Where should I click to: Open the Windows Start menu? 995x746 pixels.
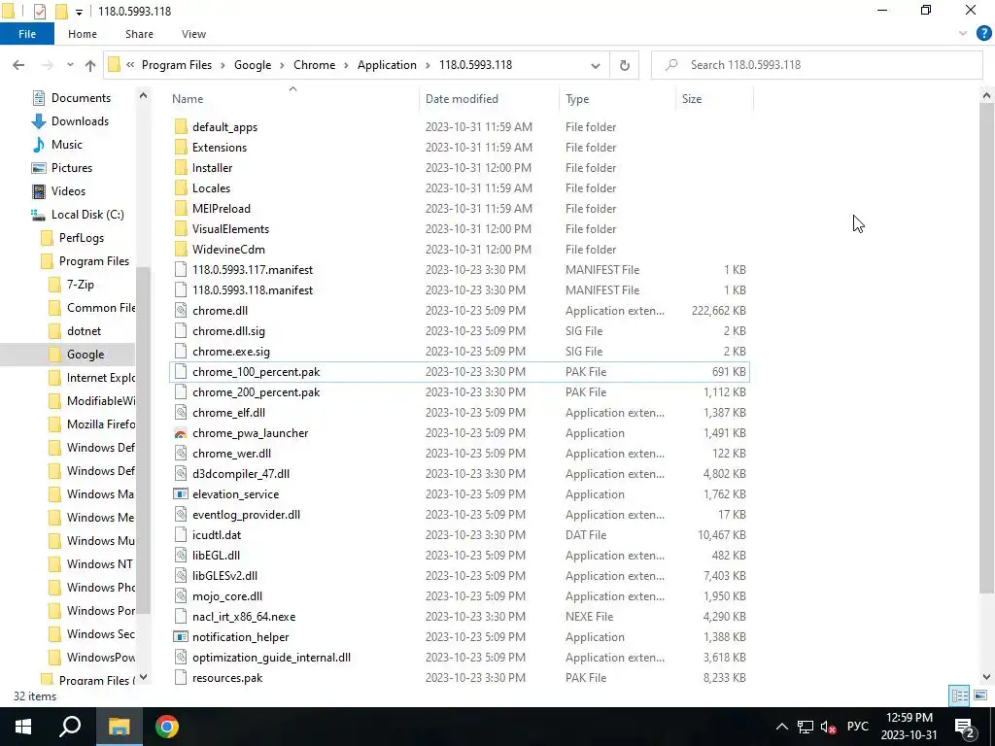click(x=23, y=727)
